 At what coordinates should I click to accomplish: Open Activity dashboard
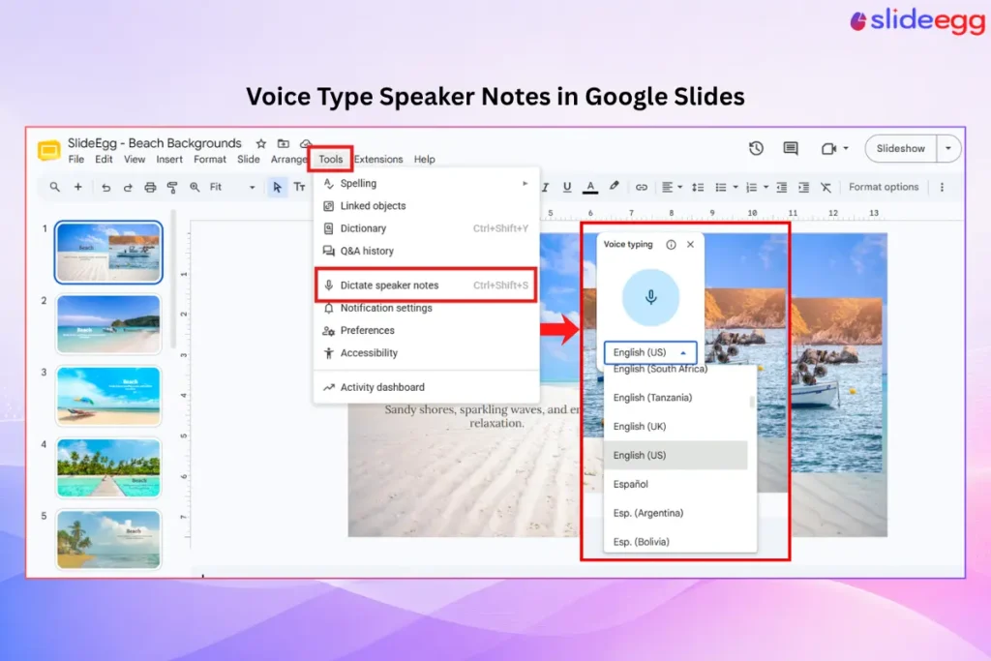click(x=426, y=387)
